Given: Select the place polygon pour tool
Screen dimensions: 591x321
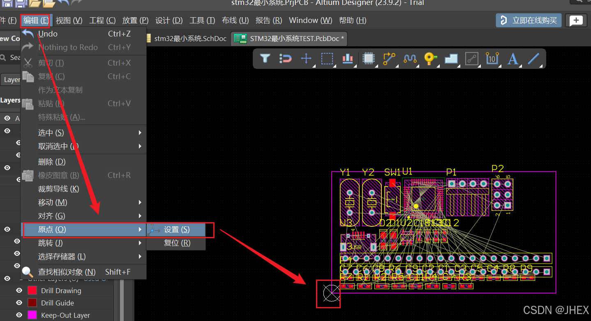Looking at the screenshot, I should [x=451, y=59].
